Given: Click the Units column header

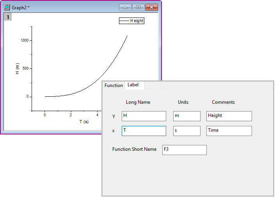Looking at the screenshot, I should [x=183, y=102].
